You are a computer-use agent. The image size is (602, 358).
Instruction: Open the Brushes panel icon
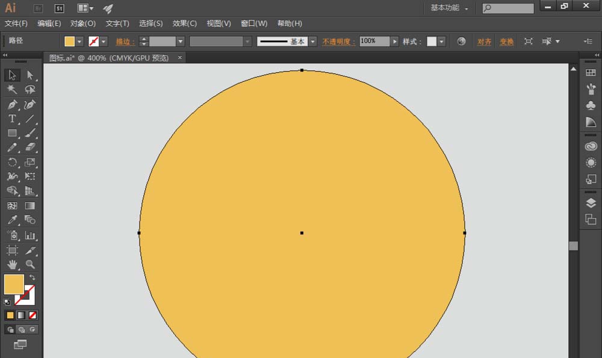(591, 90)
